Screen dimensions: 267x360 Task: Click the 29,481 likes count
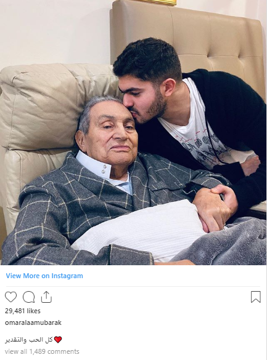pyautogui.click(x=23, y=311)
